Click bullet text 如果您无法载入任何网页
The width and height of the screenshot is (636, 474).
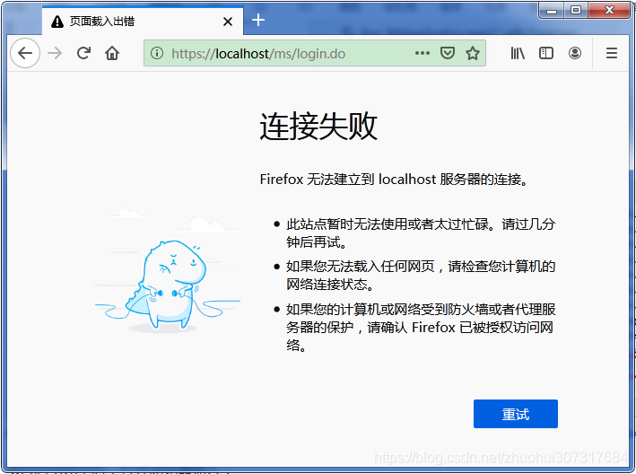[x=421, y=276]
